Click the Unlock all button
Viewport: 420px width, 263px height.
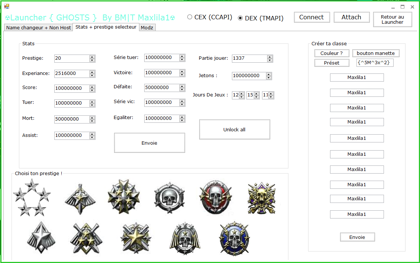(235, 129)
